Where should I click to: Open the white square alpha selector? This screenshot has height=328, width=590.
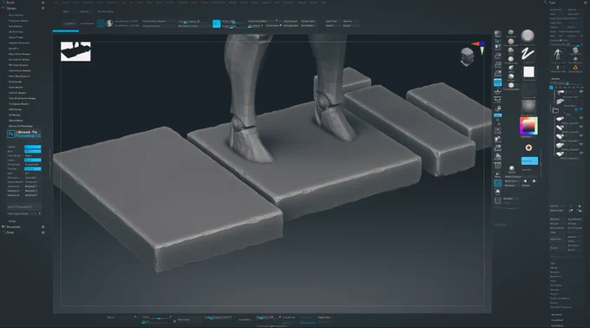[x=528, y=72]
